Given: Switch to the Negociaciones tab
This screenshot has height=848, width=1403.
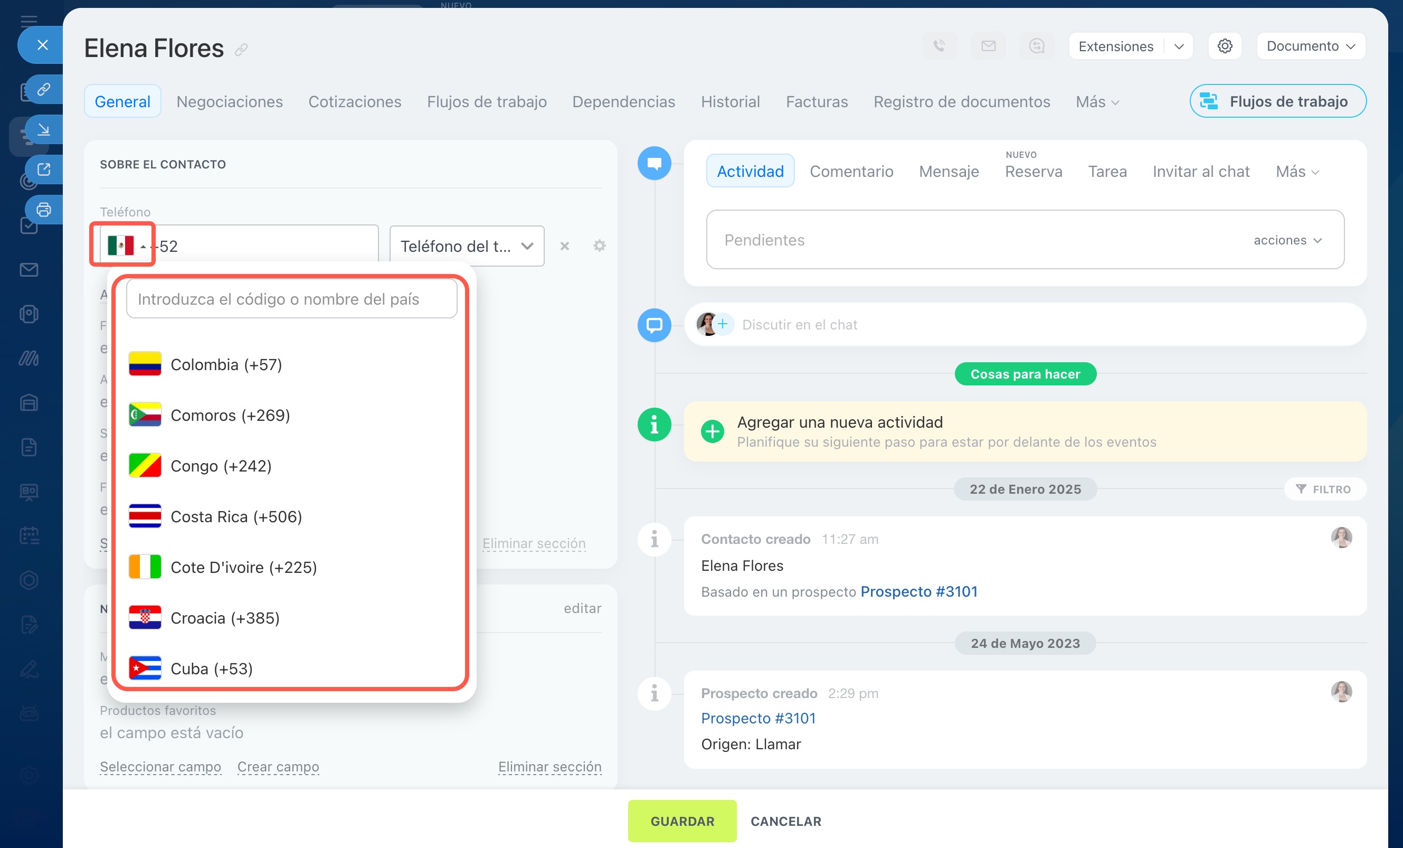Looking at the screenshot, I should click(230, 101).
